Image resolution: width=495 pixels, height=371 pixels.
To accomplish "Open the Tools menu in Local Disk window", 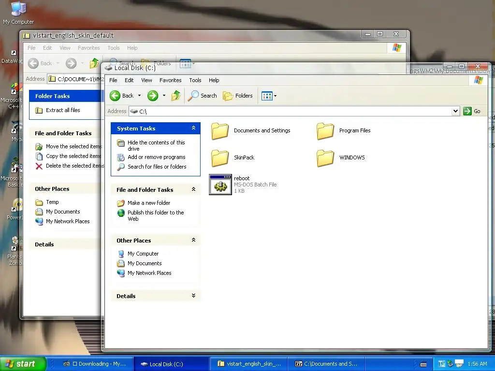I will click(x=195, y=80).
